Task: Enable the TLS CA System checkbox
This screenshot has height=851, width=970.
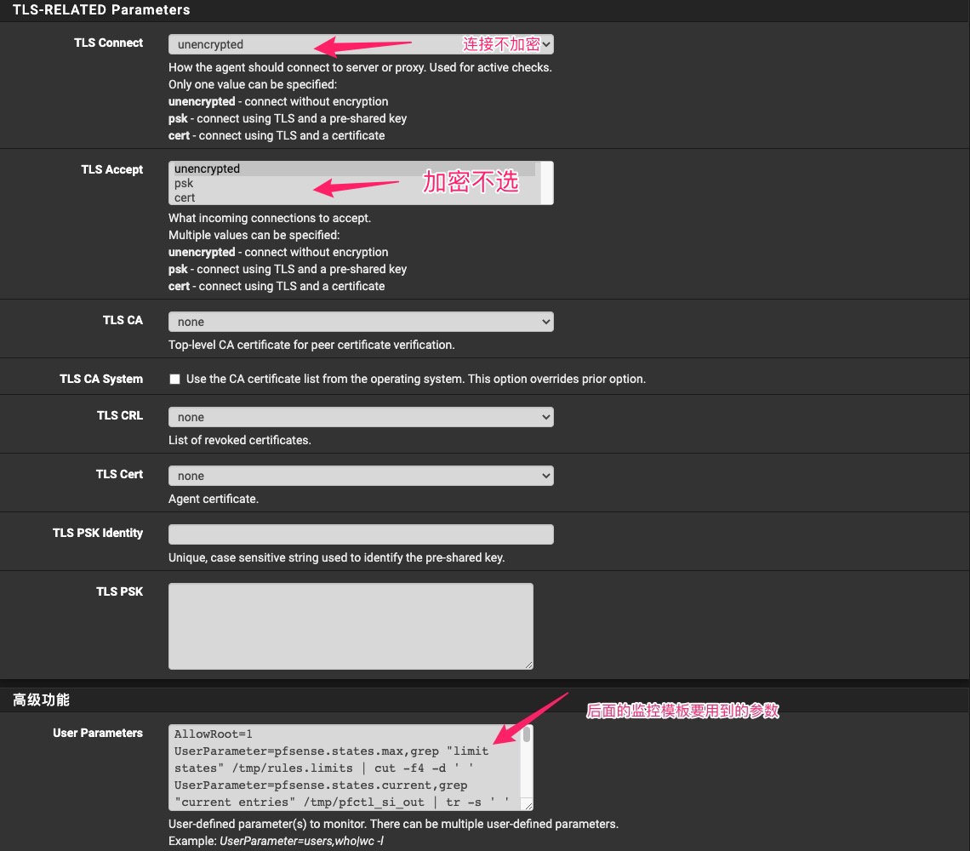Action: pyautogui.click(x=175, y=379)
